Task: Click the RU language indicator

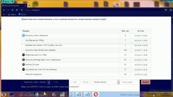Action: click(148, 94)
